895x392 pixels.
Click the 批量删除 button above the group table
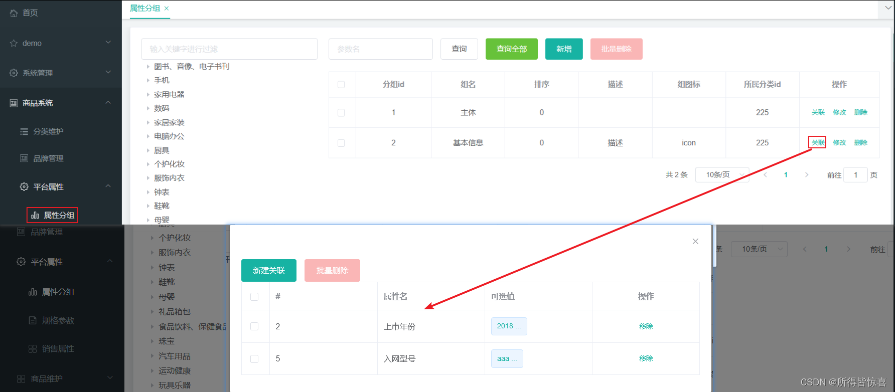pyautogui.click(x=617, y=49)
